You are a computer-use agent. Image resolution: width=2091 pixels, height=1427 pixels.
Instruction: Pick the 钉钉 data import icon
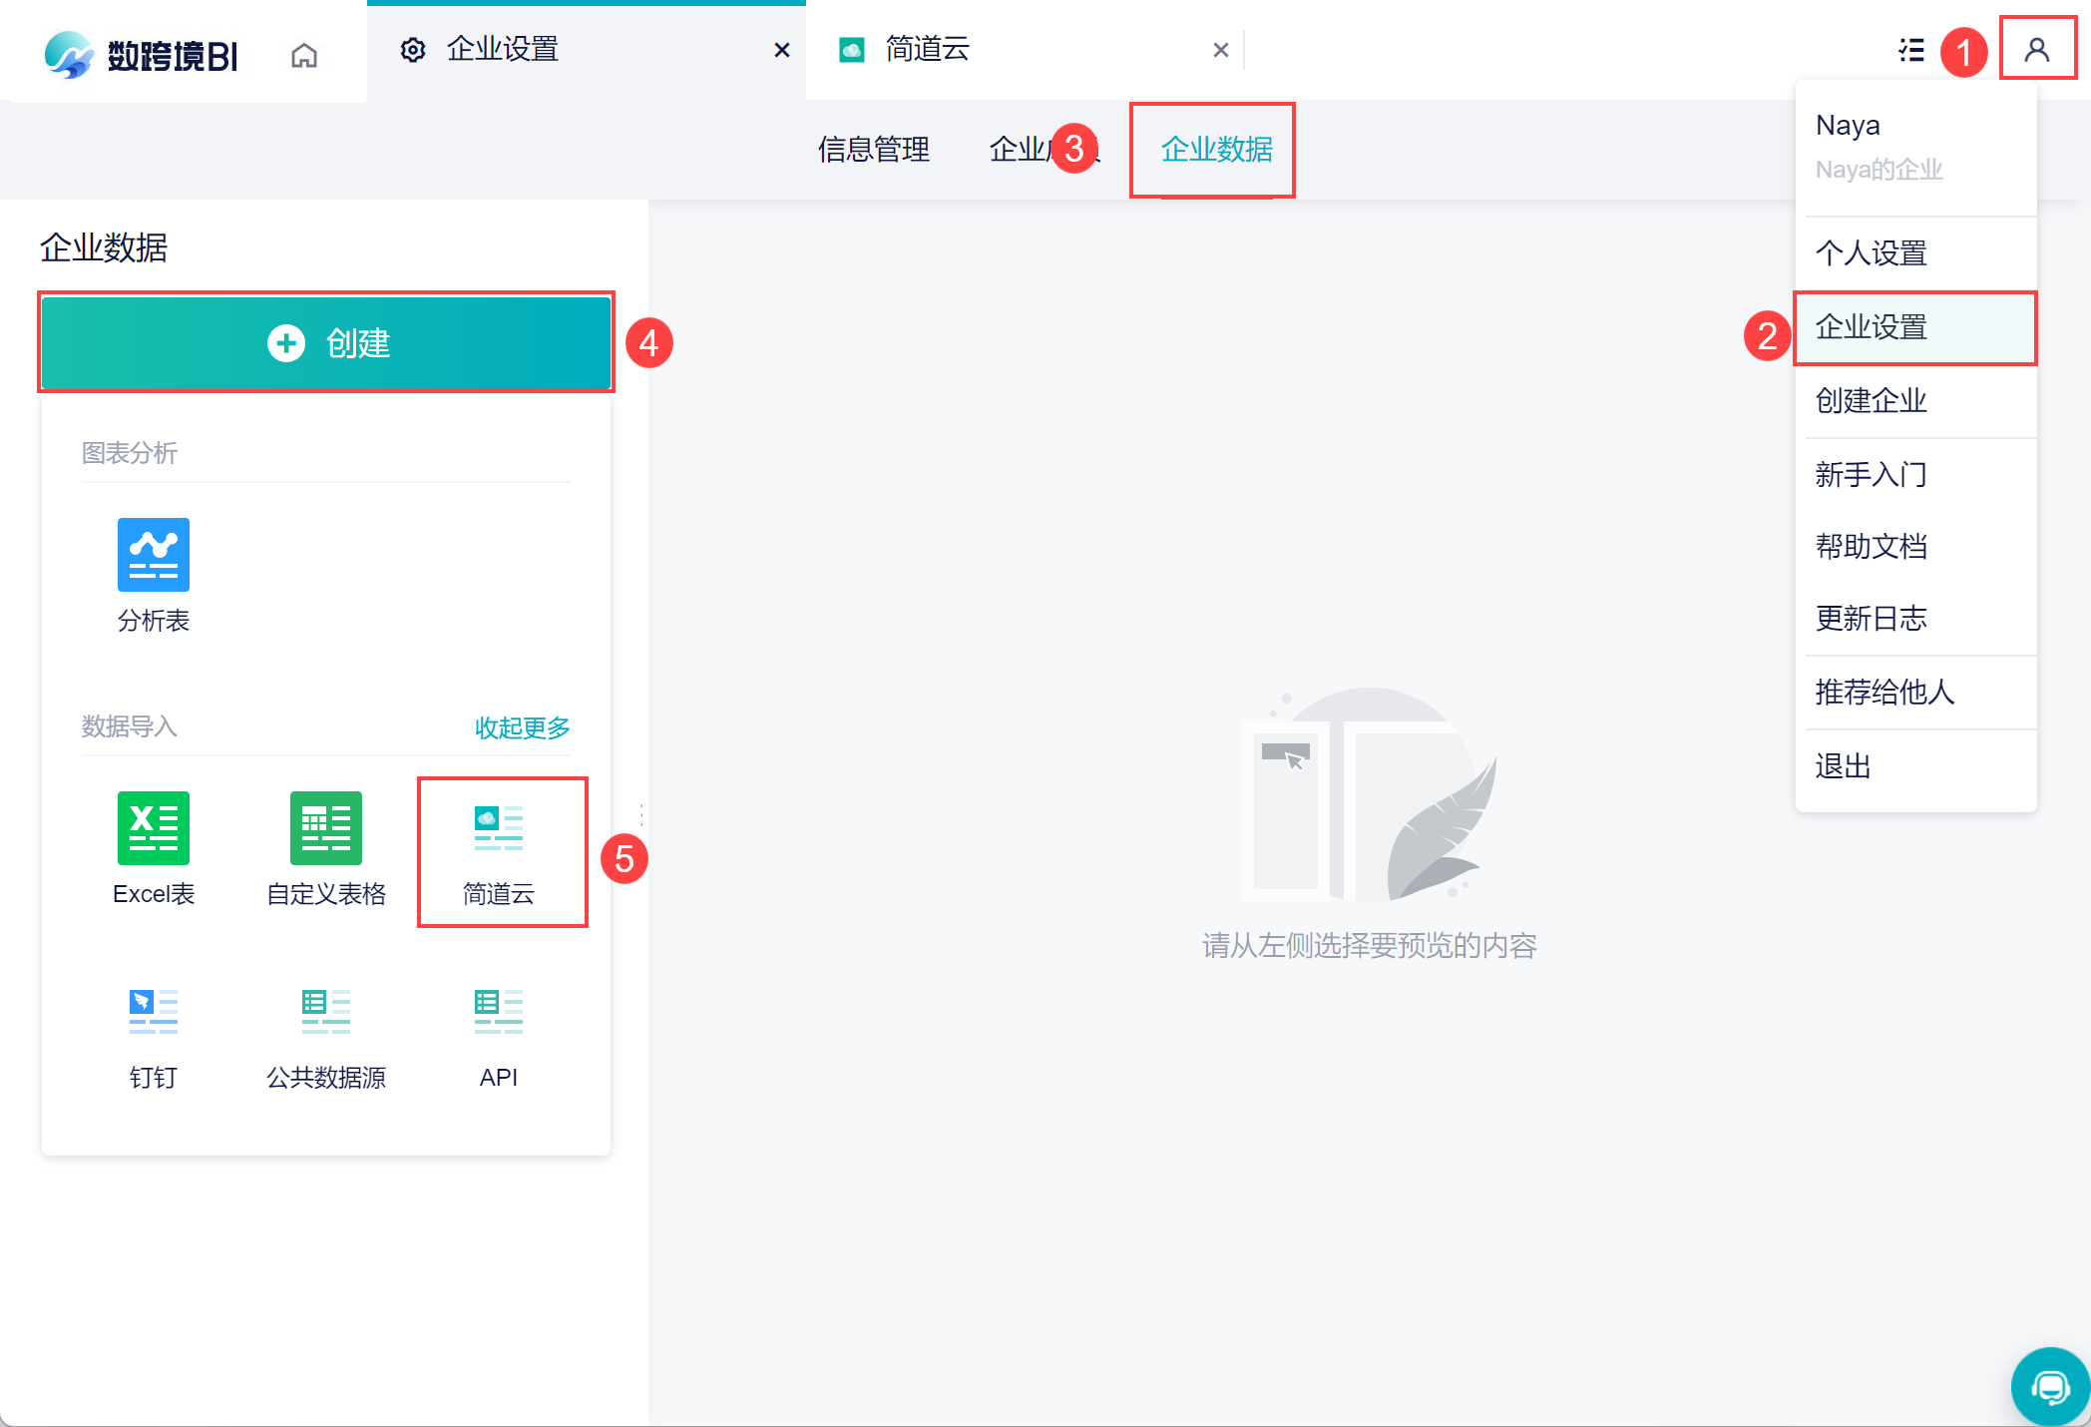click(153, 1011)
